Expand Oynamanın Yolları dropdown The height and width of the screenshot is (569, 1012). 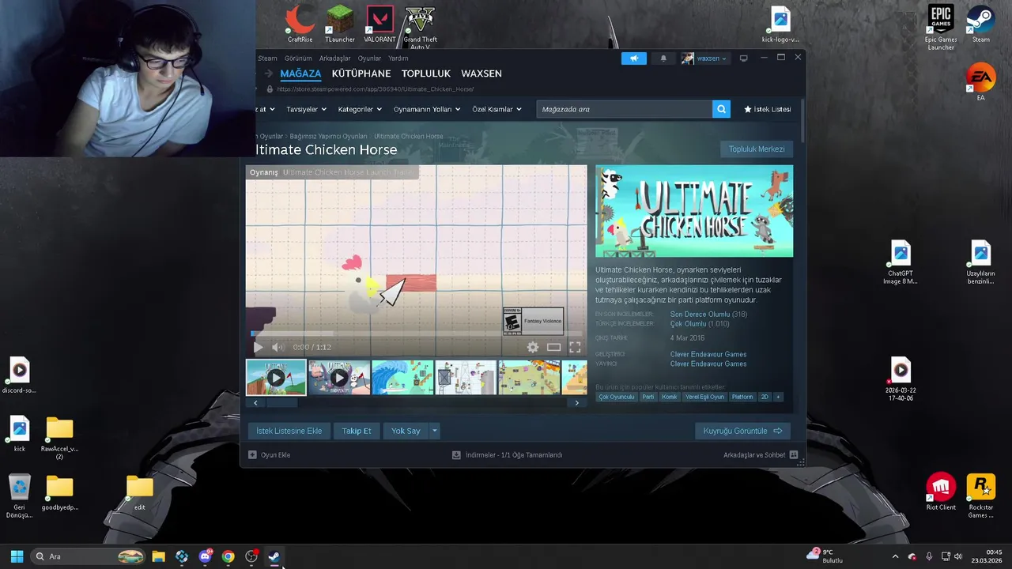click(x=427, y=109)
